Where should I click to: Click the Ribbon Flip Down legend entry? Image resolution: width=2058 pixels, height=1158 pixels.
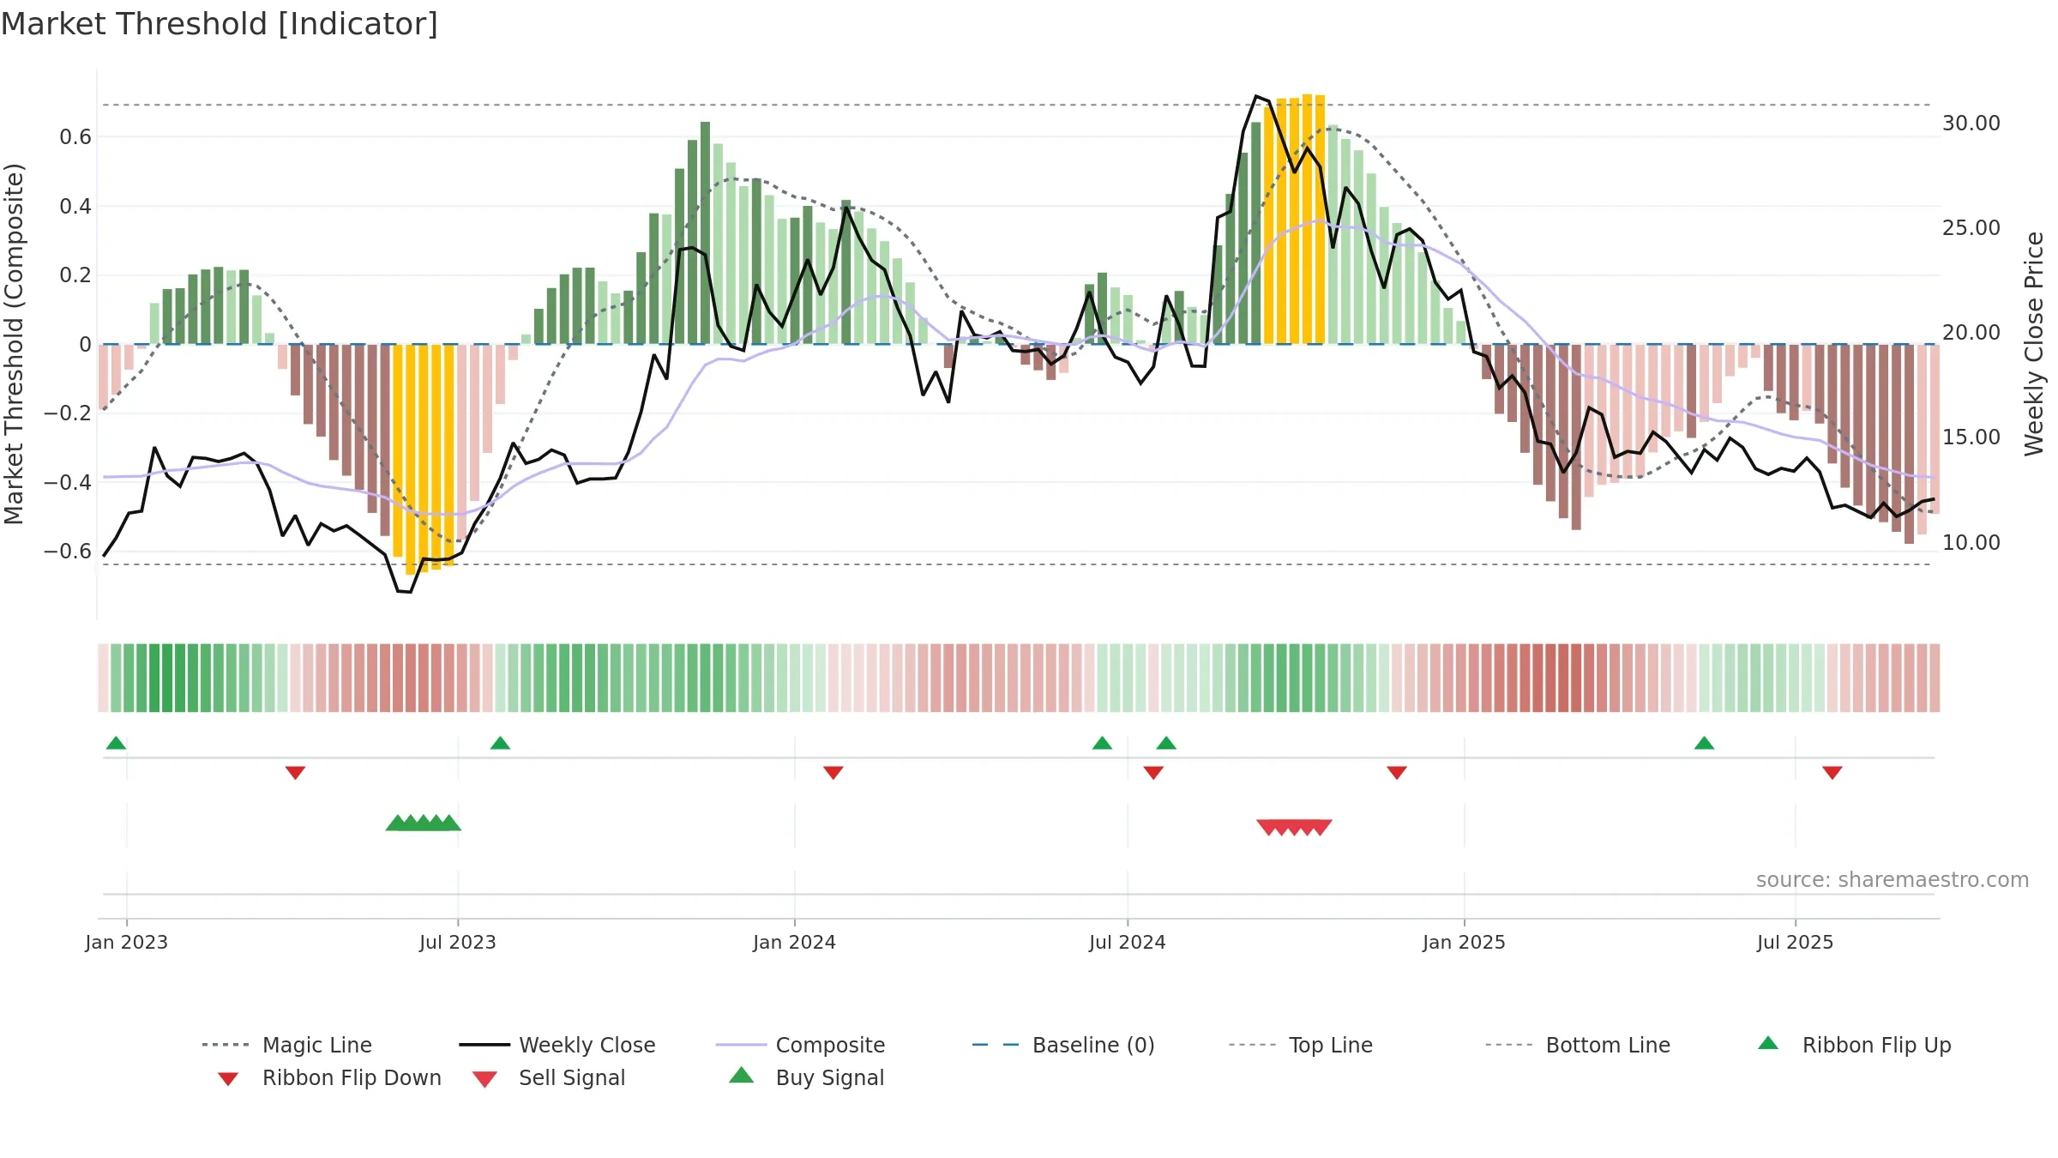[x=329, y=1077]
